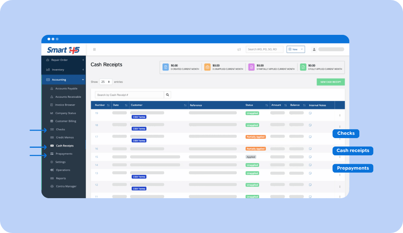Open internal notes icon for receipt 19

tap(310, 113)
